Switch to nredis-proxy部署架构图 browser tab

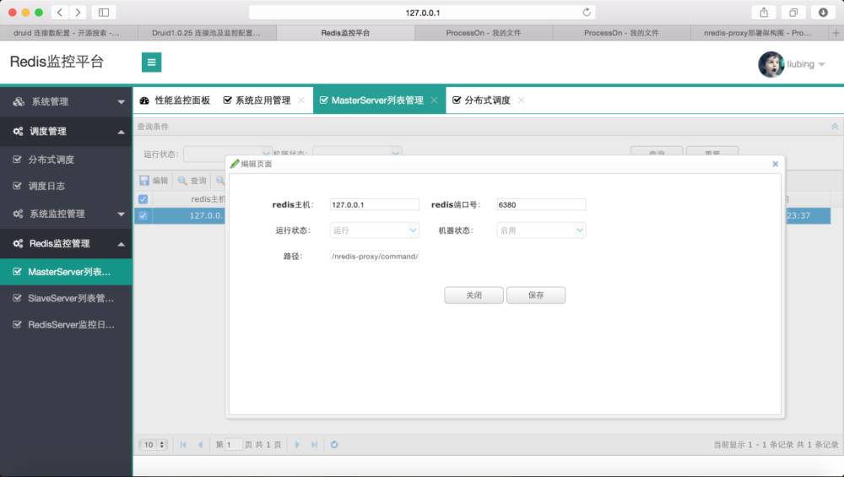pyautogui.click(x=759, y=33)
